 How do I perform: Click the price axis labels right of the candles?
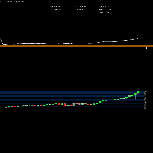(146, 99)
